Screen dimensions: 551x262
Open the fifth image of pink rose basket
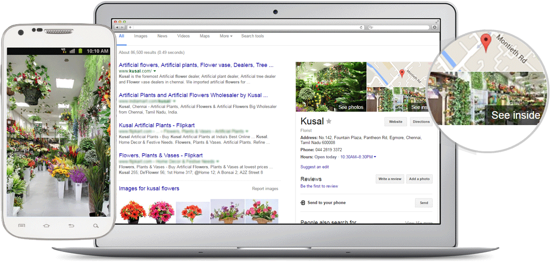coord(262,211)
